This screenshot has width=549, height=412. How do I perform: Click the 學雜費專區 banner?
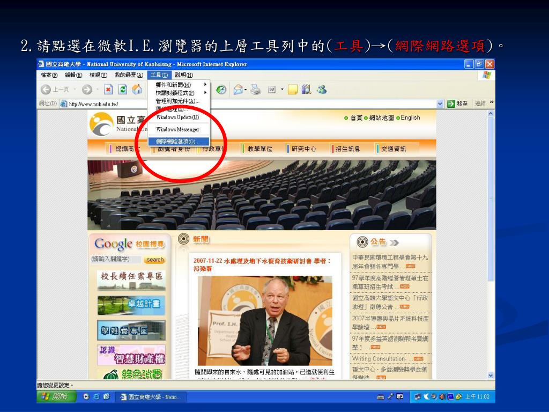[x=131, y=330]
